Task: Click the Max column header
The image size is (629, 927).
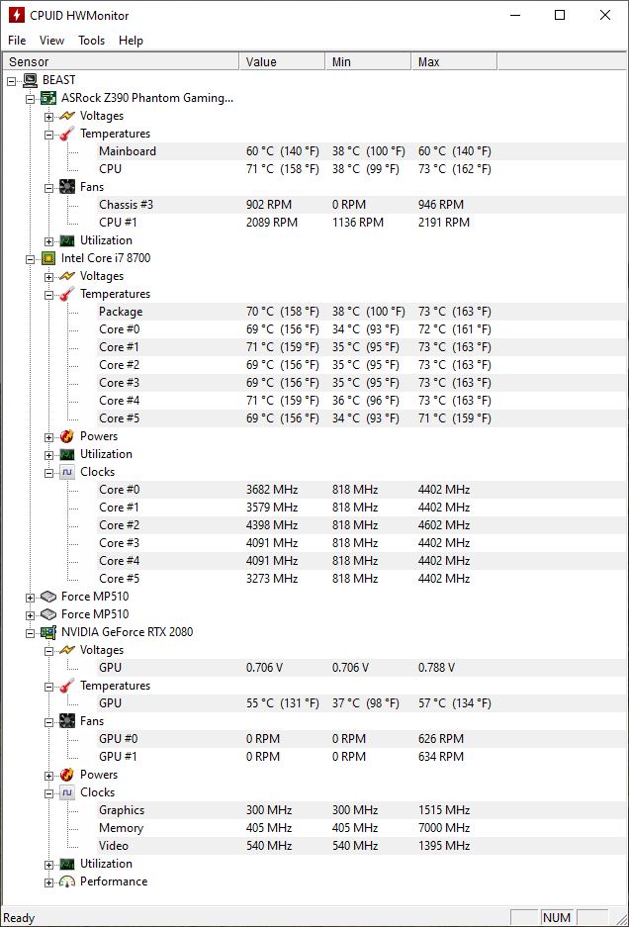Action: point(454,62)
